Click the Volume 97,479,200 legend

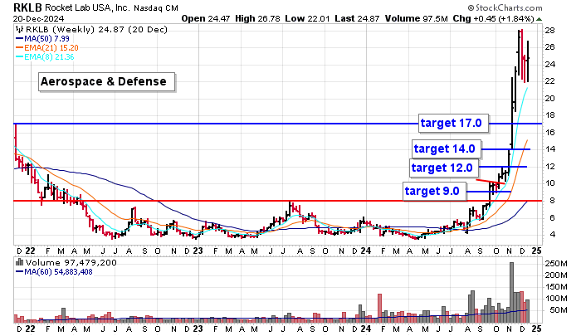[71, 262]
